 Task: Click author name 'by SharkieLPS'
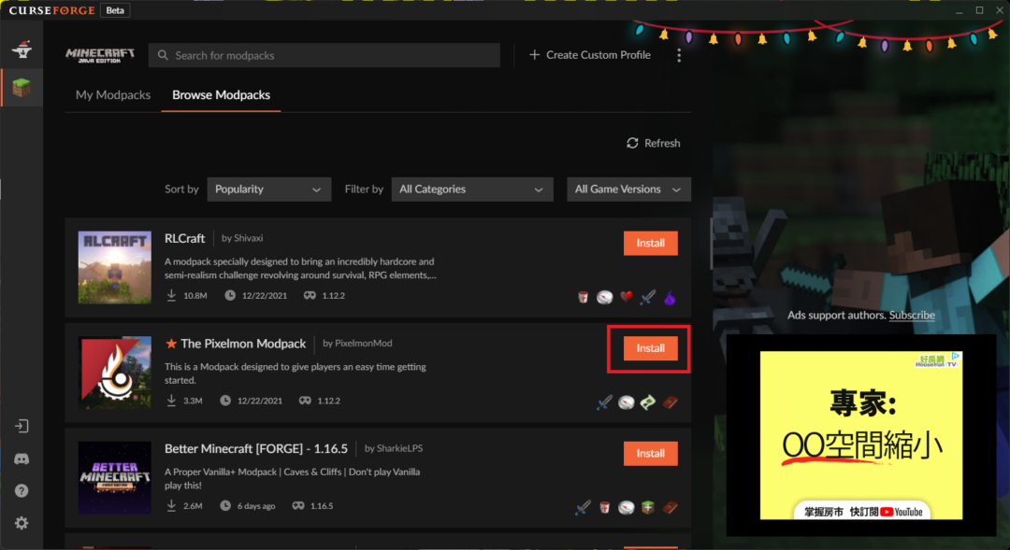[x=394, y=448]
